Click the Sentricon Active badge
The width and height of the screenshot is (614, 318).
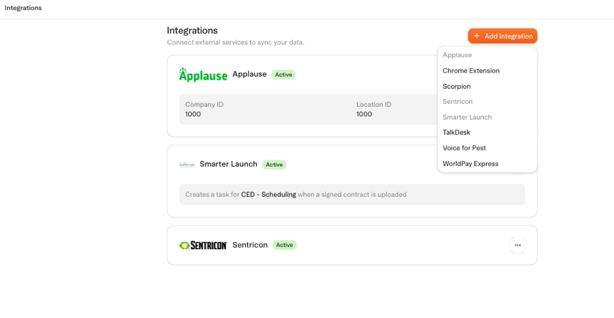pos(285,245)
